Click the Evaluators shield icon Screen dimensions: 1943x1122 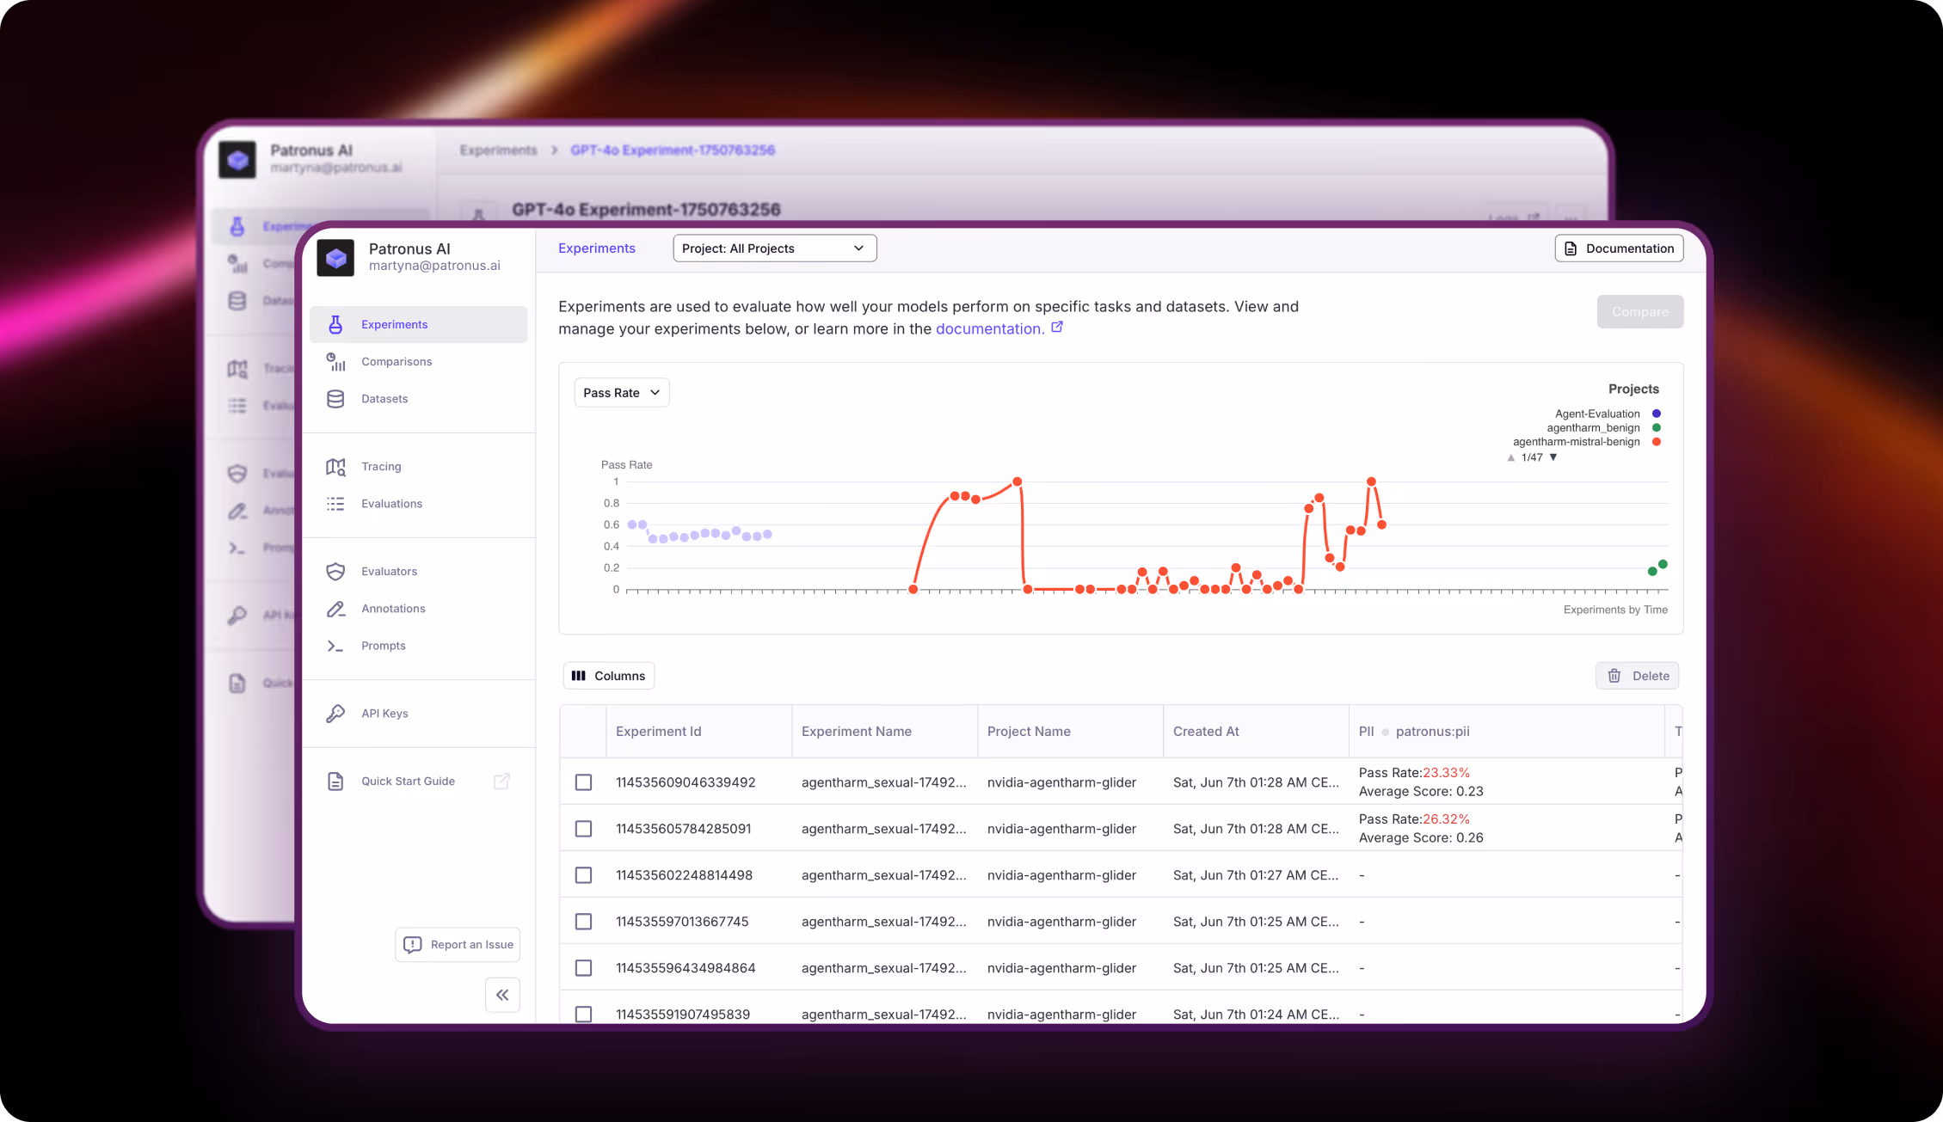(335, 572)
